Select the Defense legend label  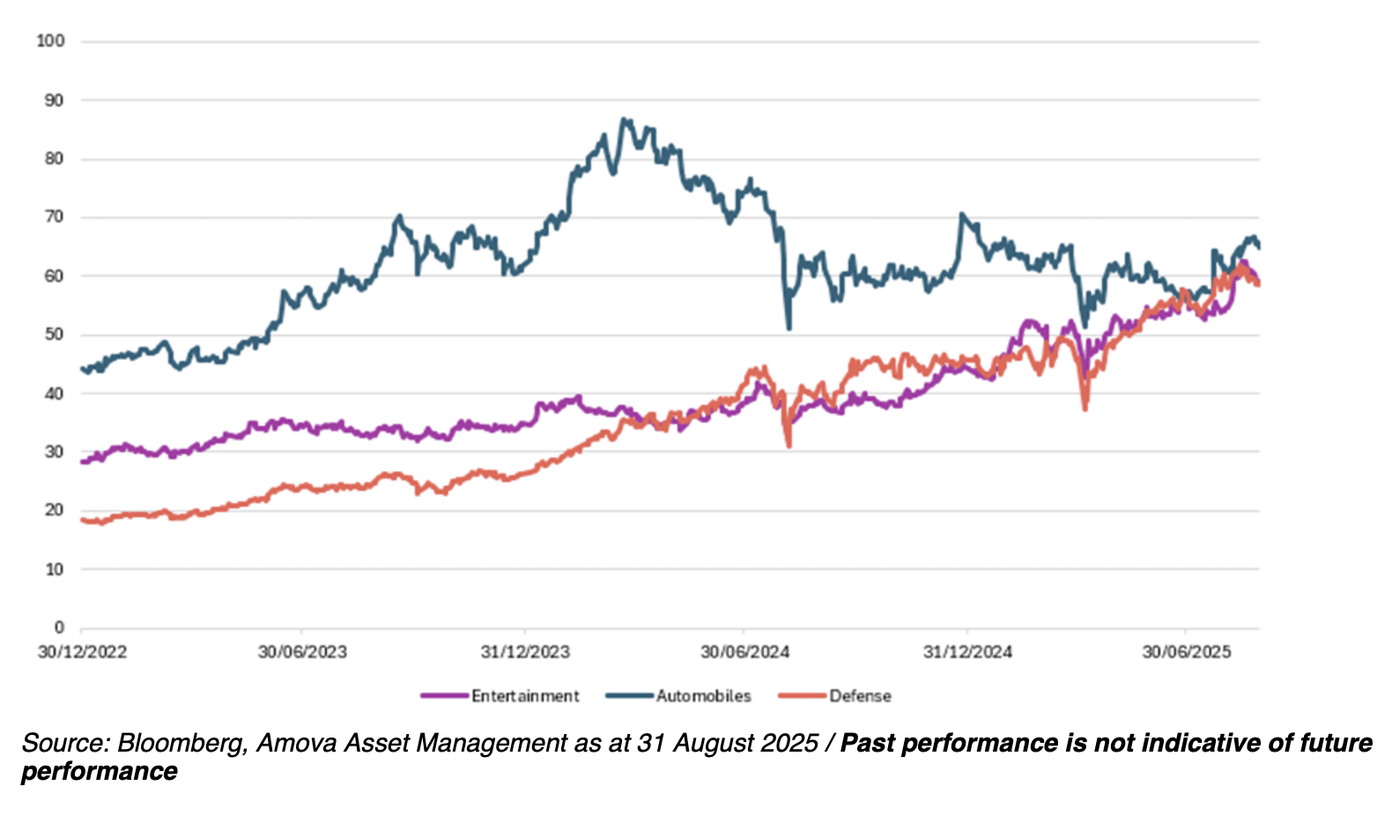point(860,696)
